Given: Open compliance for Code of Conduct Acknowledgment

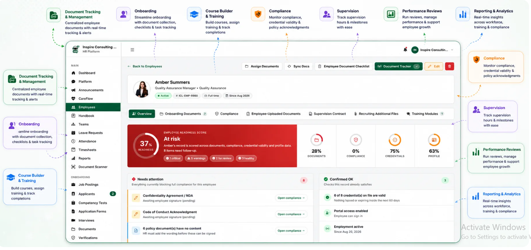Looking at the screenshot, I should point(291,214).
